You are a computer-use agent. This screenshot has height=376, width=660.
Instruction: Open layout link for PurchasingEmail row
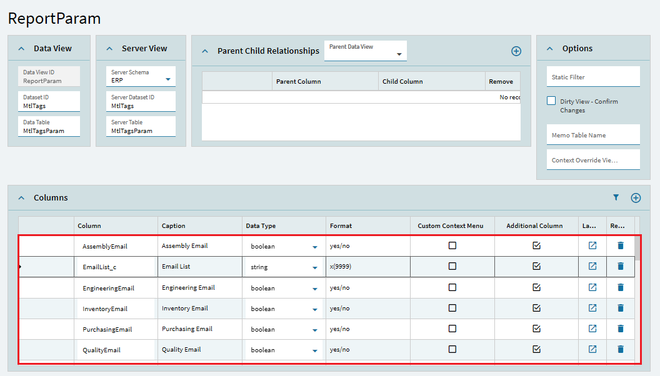(x=592, y=329)
